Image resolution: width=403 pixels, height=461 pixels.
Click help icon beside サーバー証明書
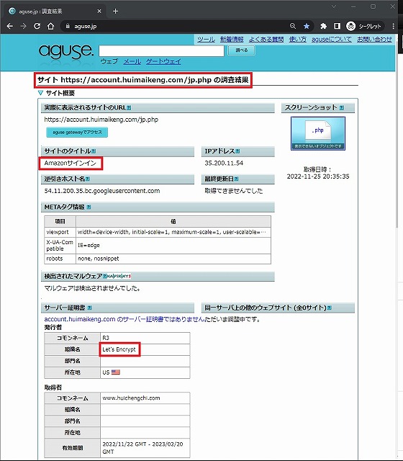tap(89, 308)
